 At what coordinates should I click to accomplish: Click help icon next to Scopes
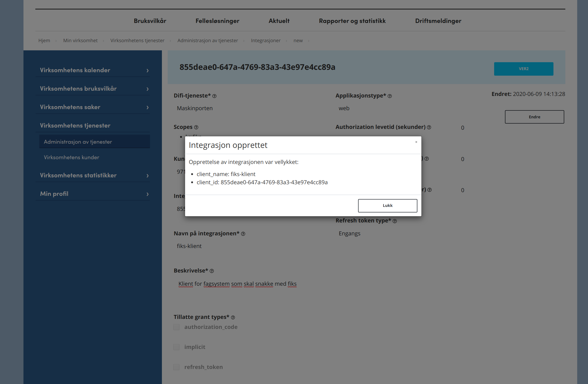(196, 128)
